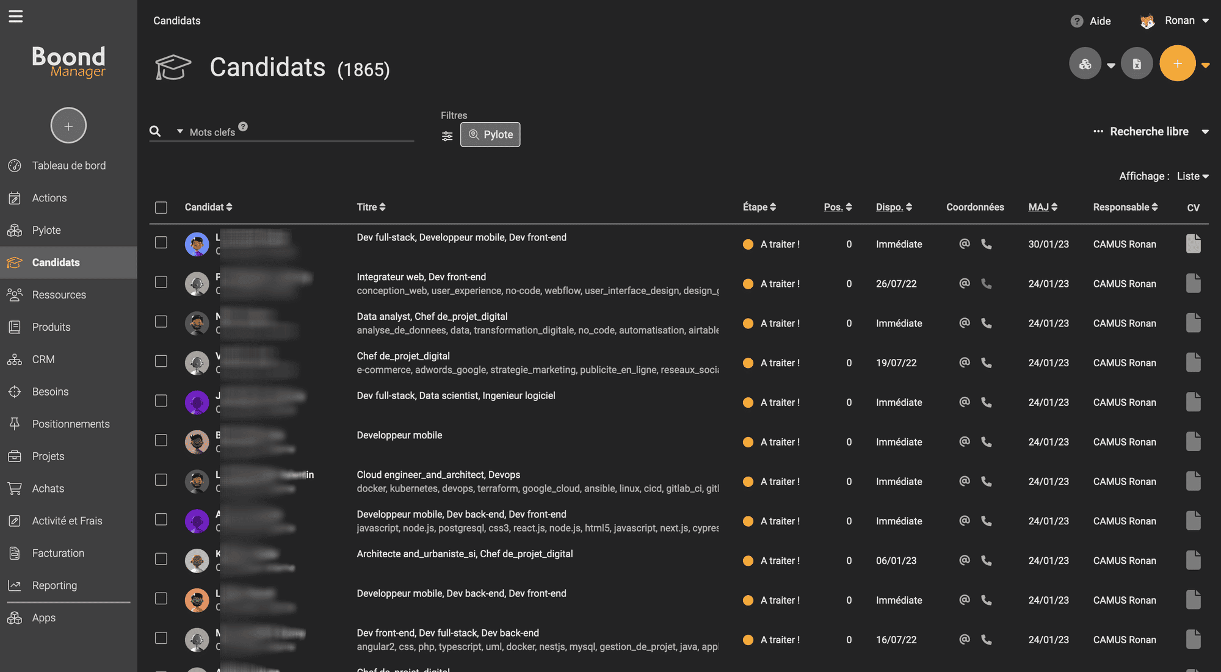Open Tableau de bord in sidebar

(68, 165)
